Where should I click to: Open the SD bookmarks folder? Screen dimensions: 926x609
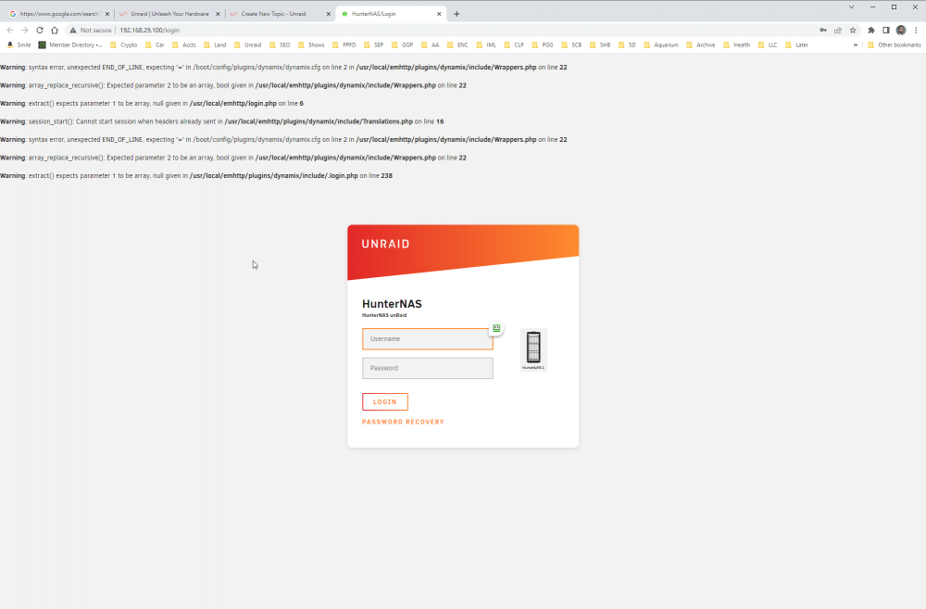coord(627,44)
